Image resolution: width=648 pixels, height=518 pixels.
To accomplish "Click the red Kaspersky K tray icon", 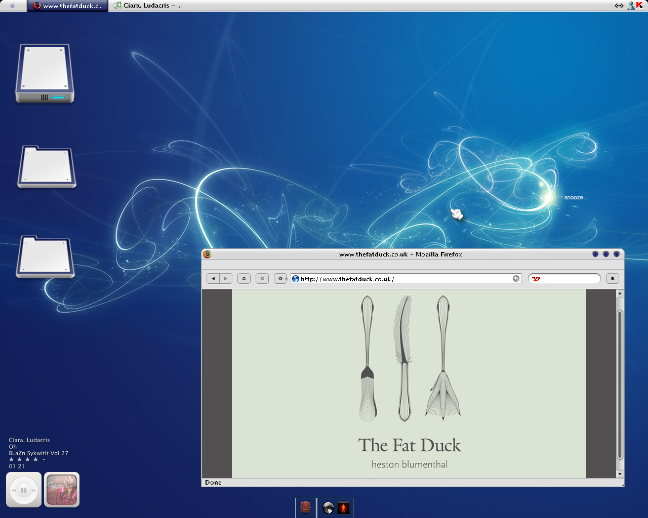I will click(639, 6).
